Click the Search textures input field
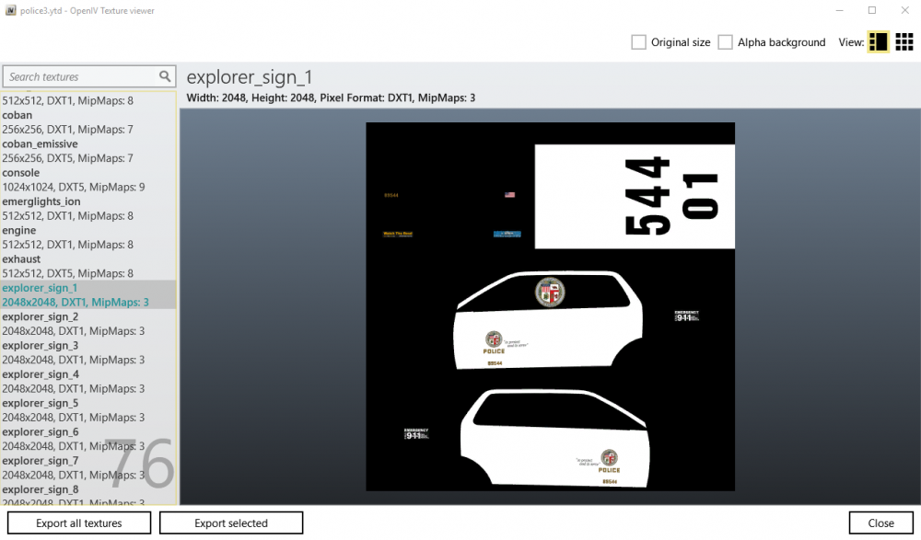The height and width of the screenshot is (540, 921). [x=78, y=76]
